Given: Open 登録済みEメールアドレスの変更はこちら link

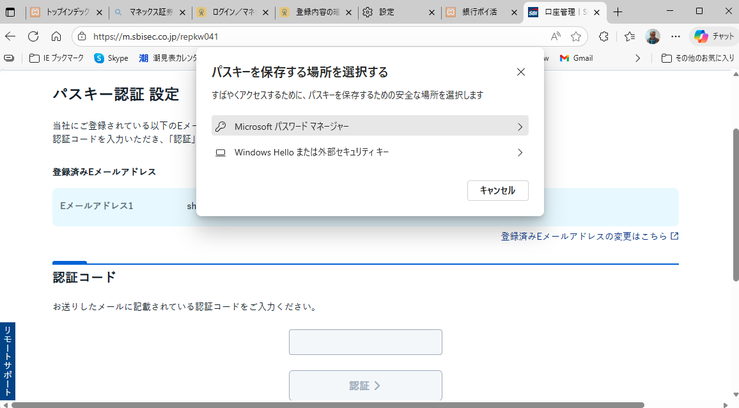Looking at the screenshot, I should [584, 236].
